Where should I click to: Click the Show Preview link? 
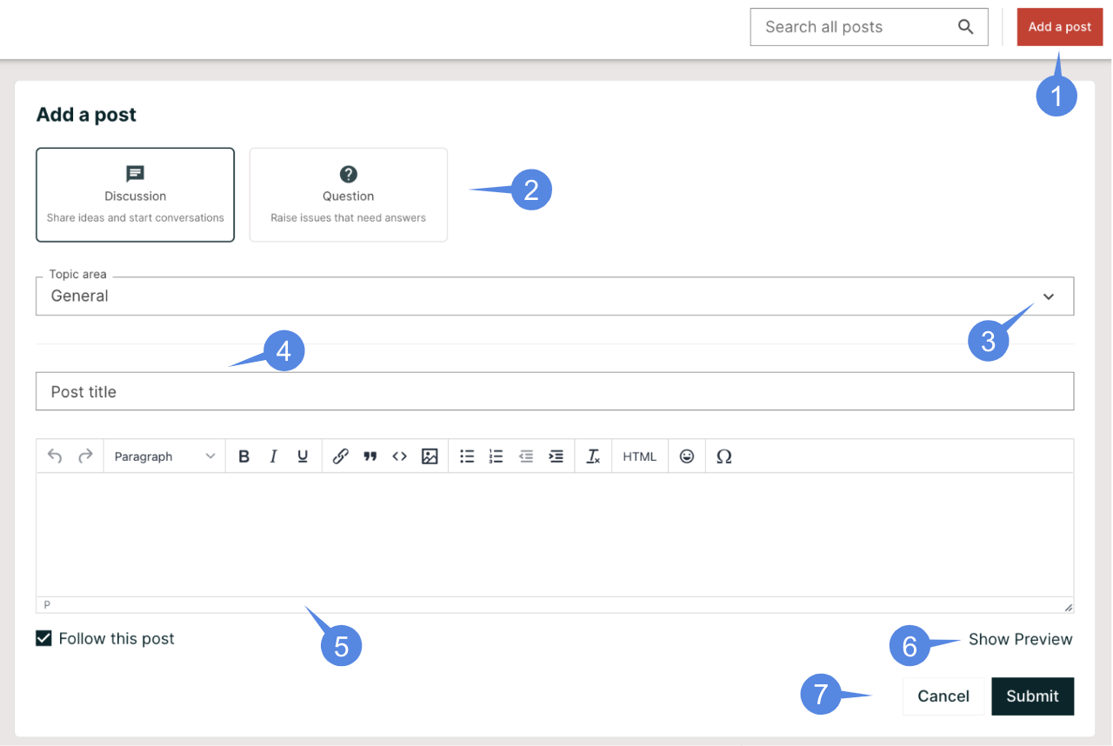pos(1020,639)
